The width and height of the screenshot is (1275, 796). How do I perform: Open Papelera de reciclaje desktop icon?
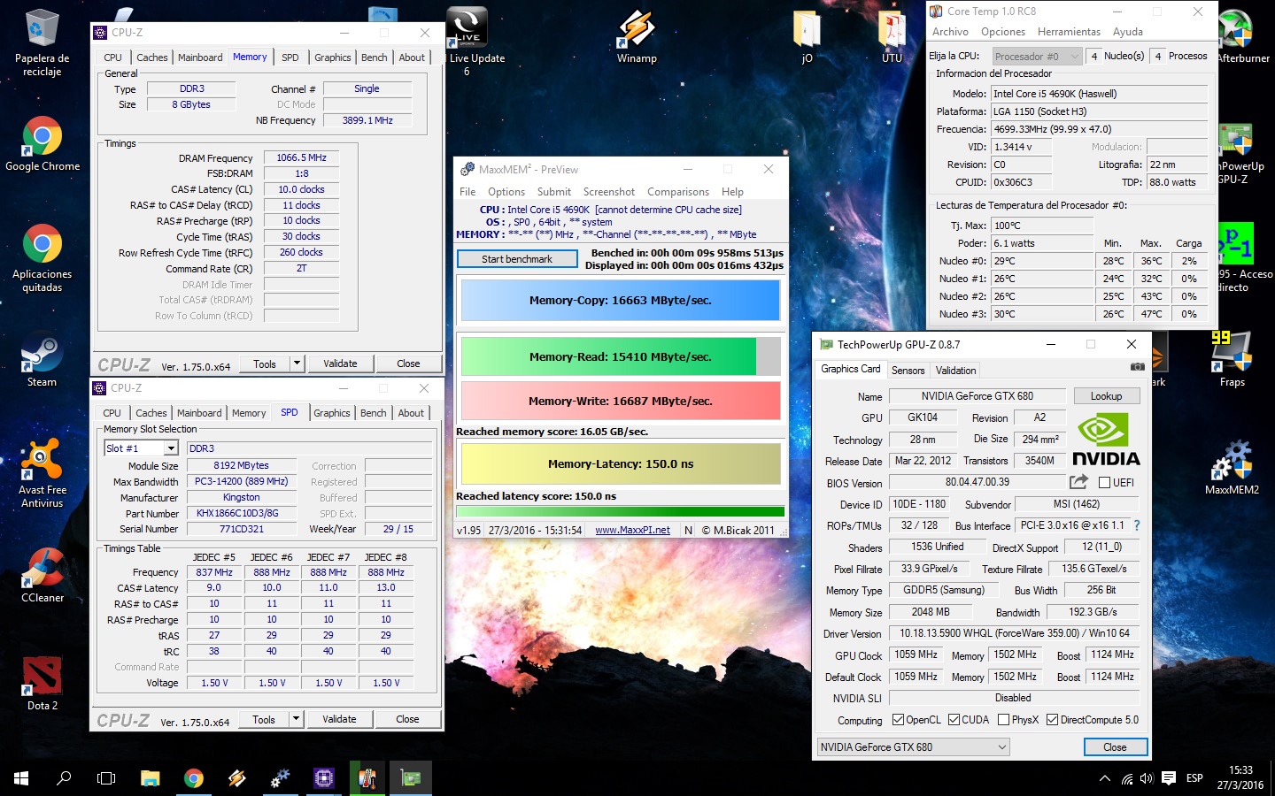click(x=42, y=42)
